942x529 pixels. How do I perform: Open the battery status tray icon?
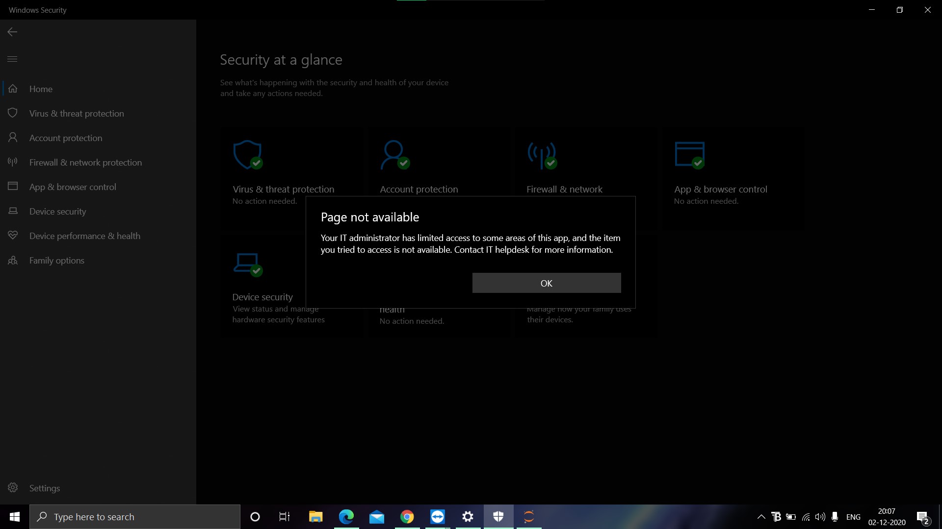point(791,517)
